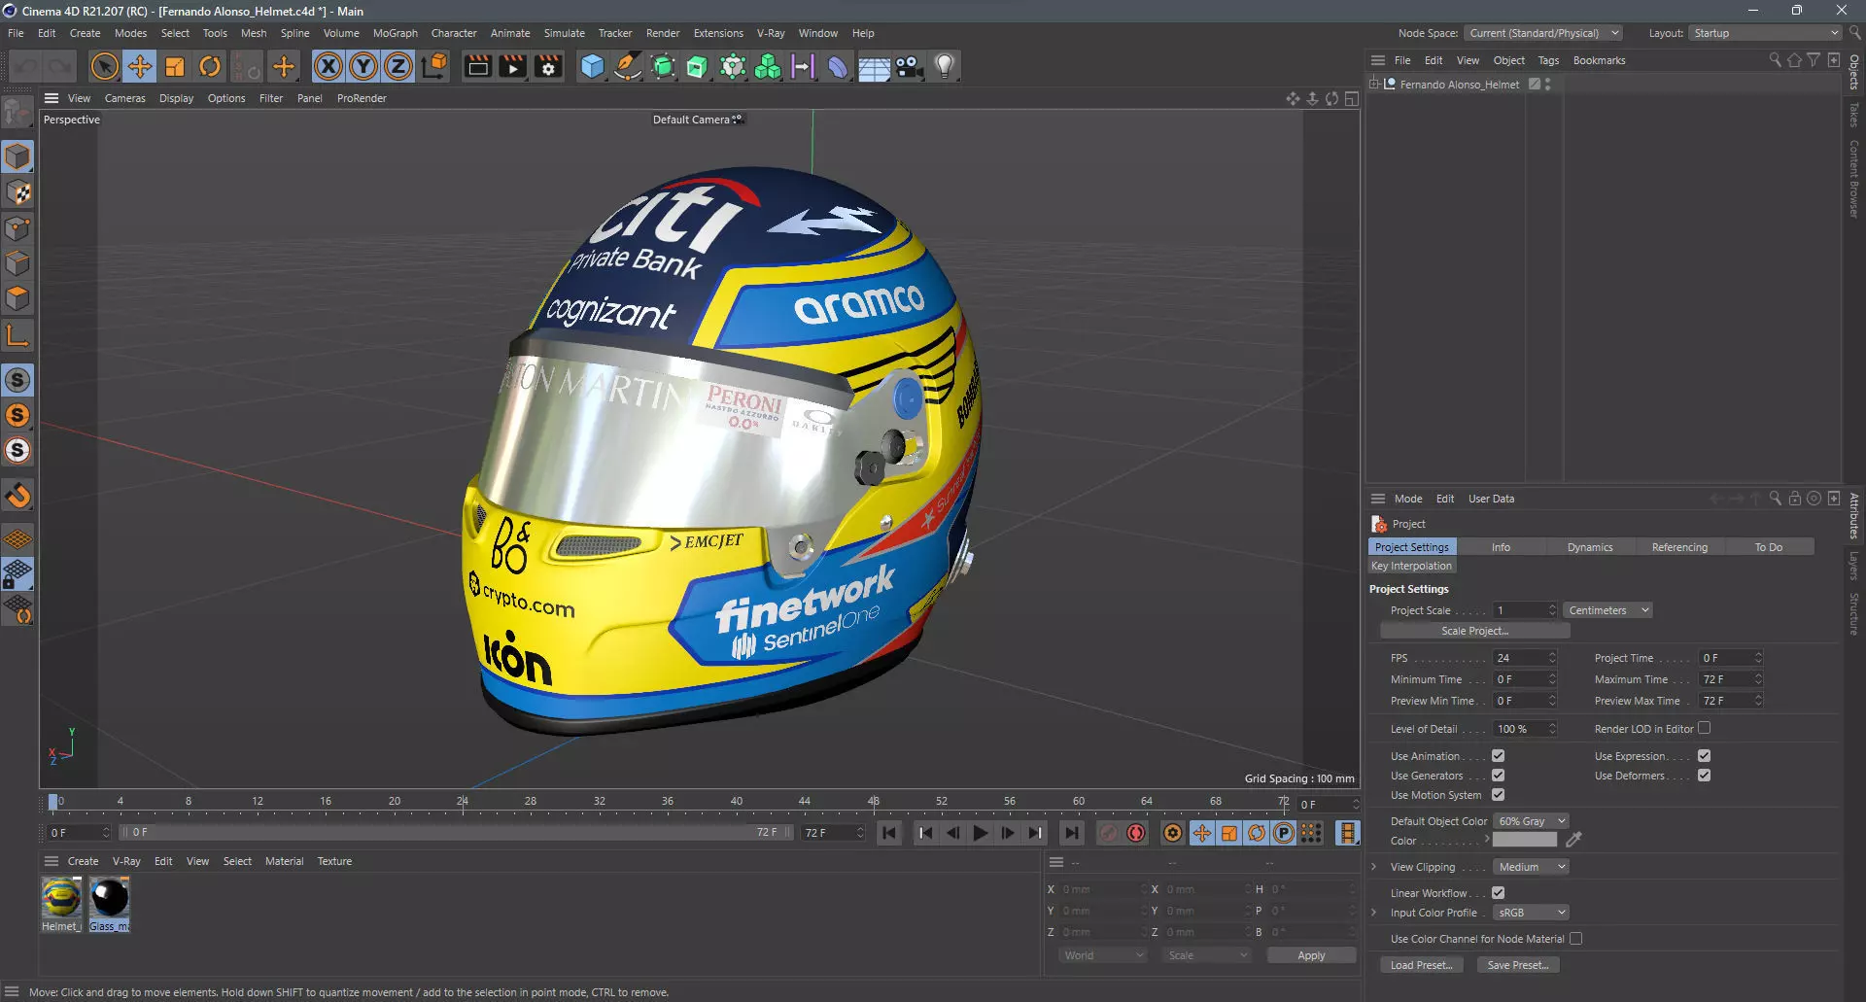The image size is (1866, 1002).
Task: Toggle coordinate system icon
Action: point(435,67)
